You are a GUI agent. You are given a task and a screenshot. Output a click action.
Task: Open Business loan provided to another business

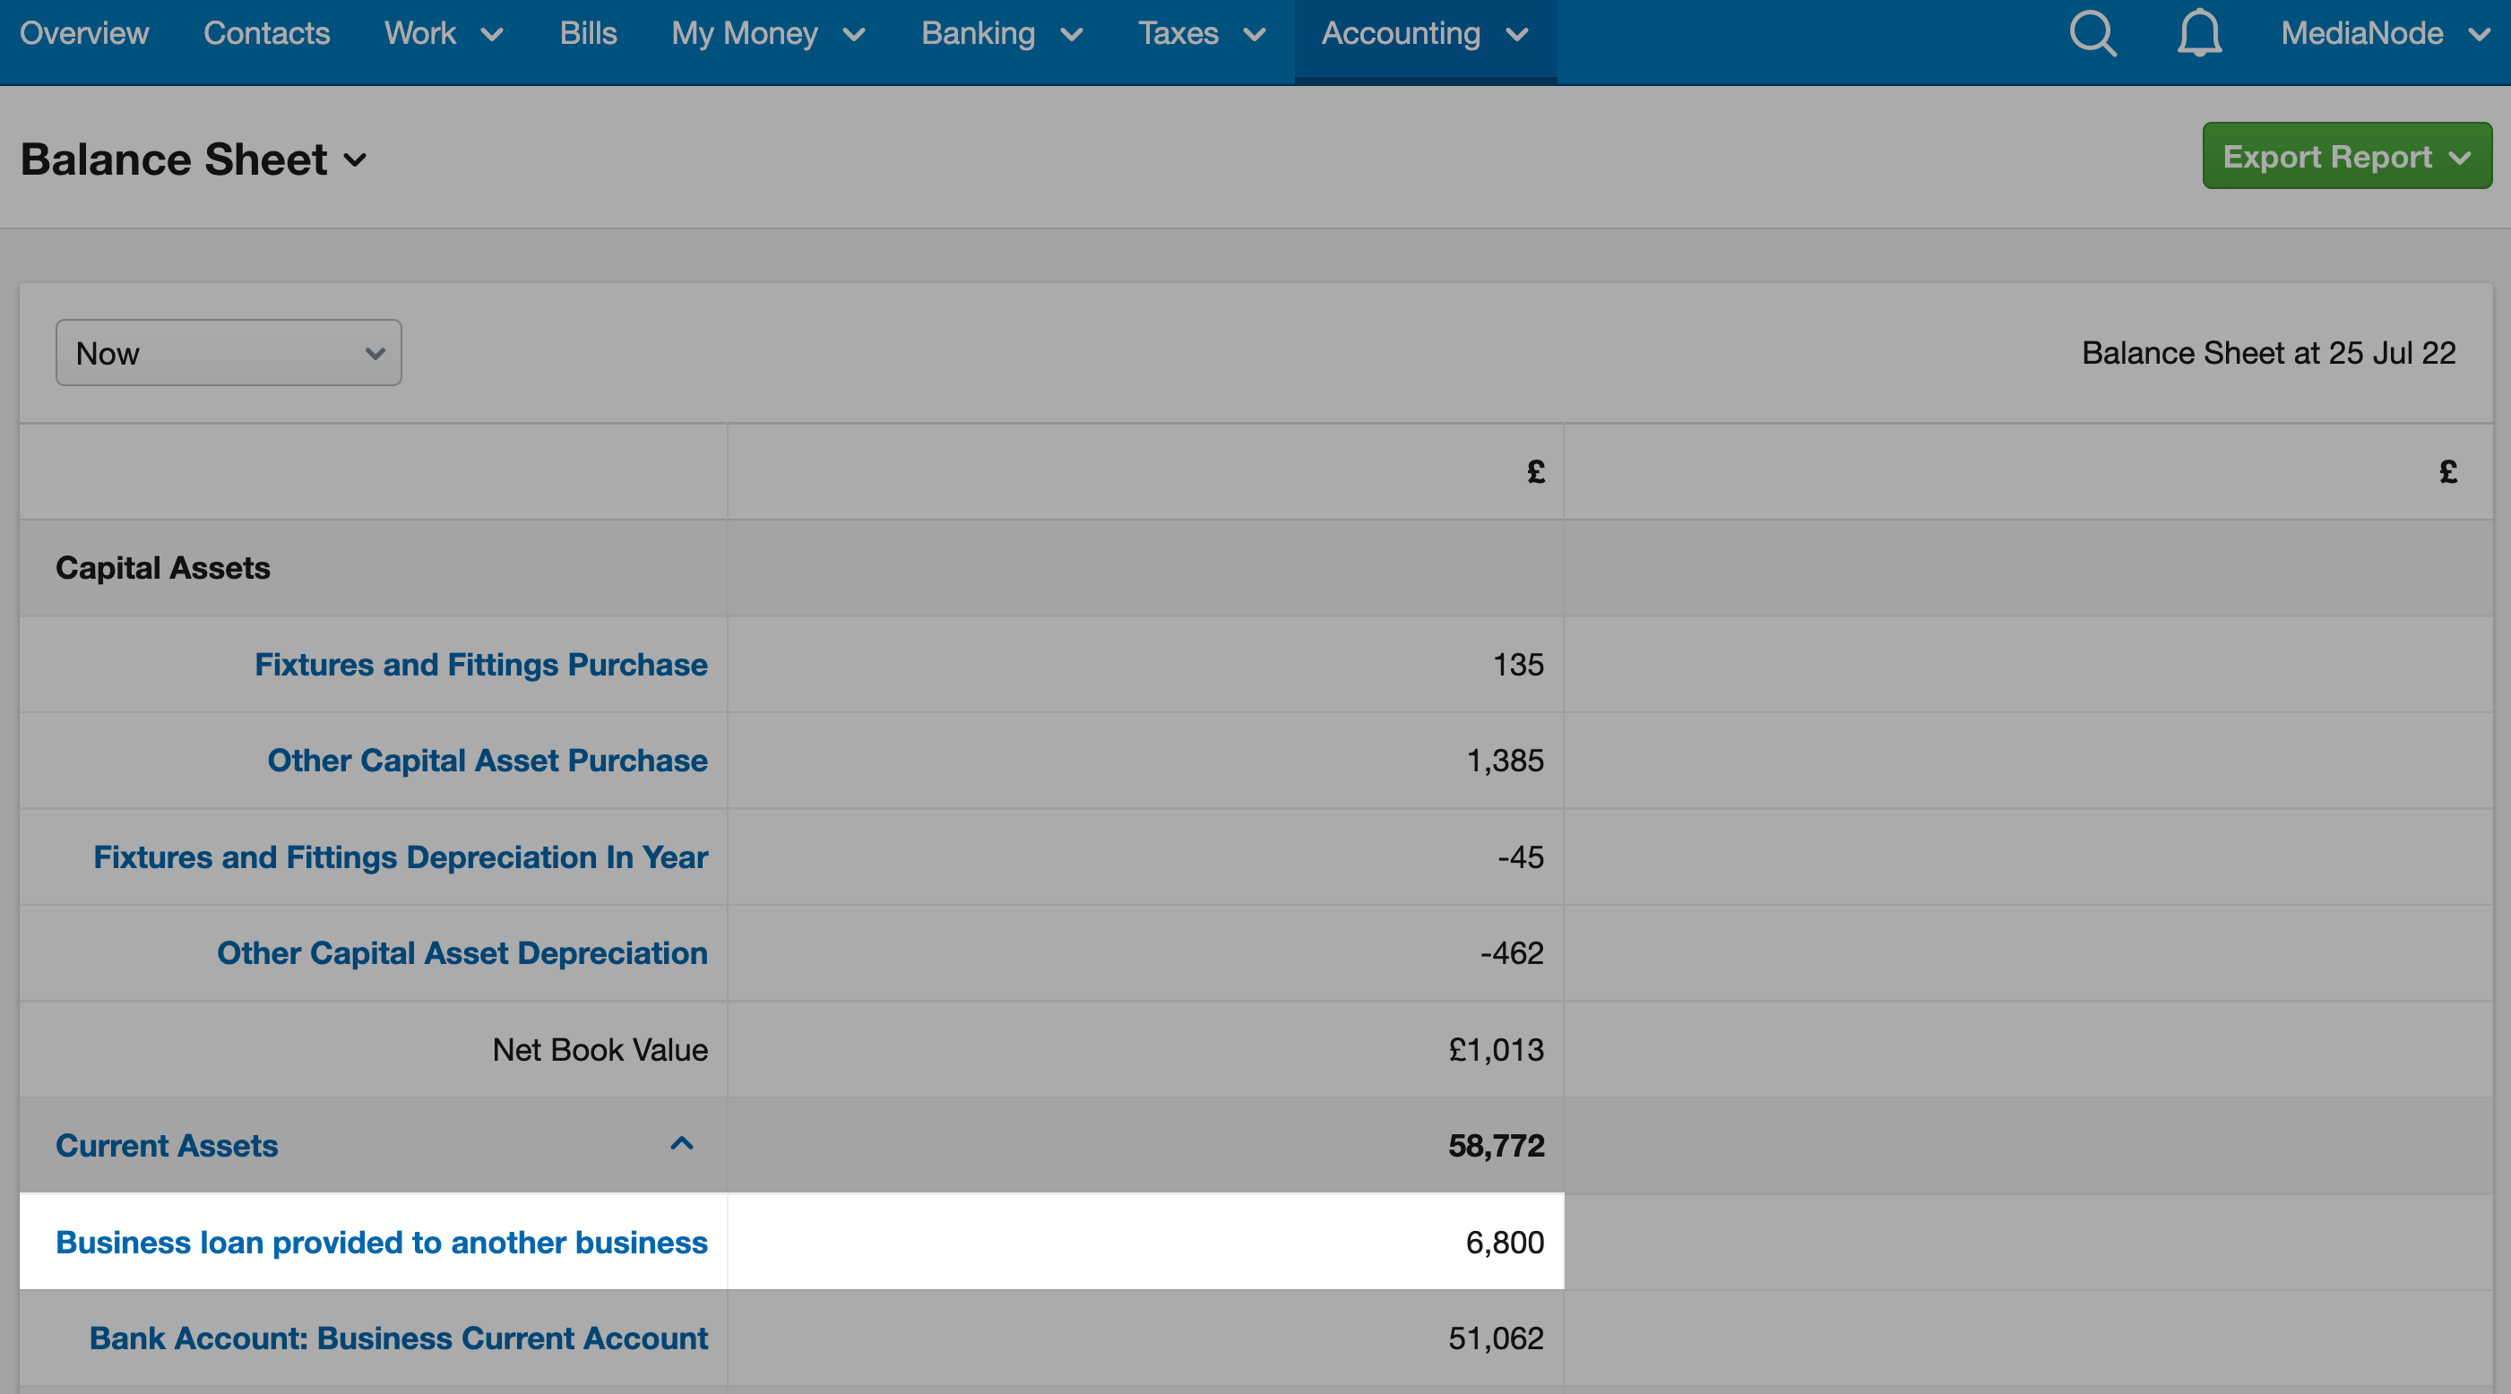(x=381, y=1242)
